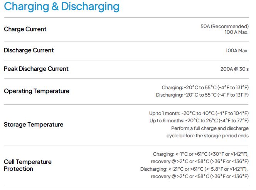Click the 'Perform a full charge and discharge' text

(x=210, y=128)
